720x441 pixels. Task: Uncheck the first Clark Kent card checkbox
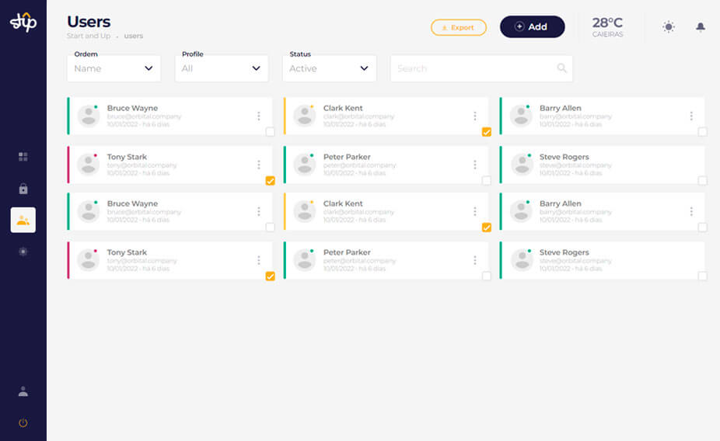click(x=486, y=132)
